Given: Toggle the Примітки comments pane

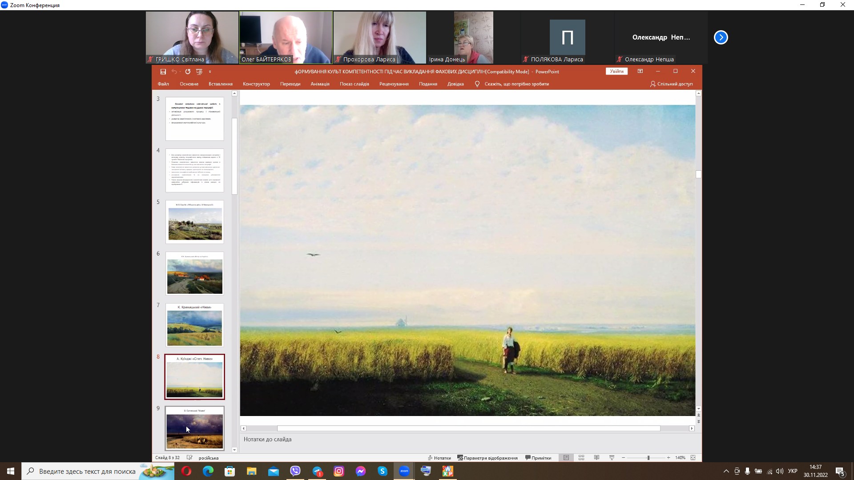Looking at the screenshot, I should point(538,458).
